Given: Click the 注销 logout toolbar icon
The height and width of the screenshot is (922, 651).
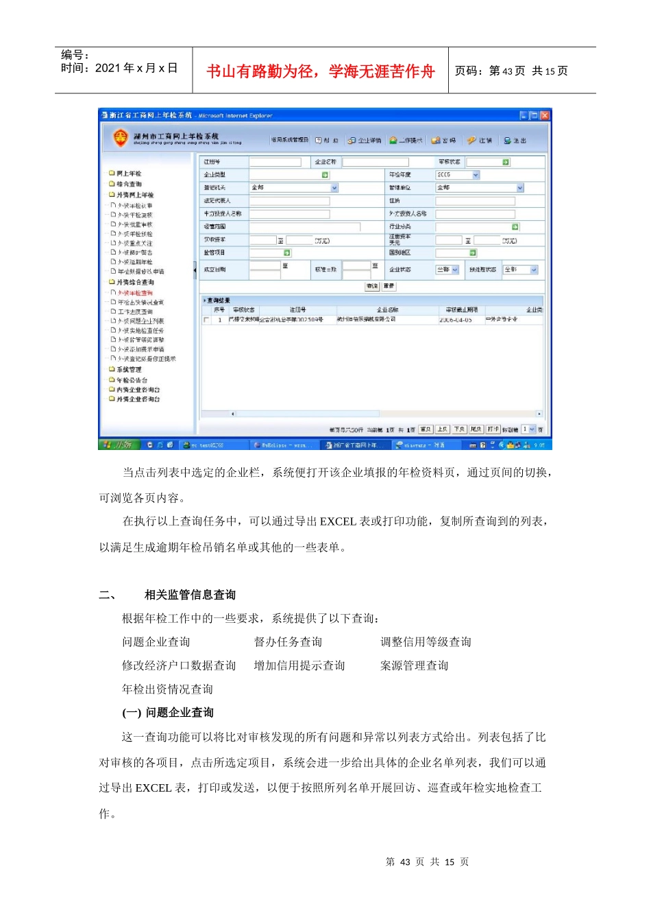Looking at the screenshot, I should [480, 141].
